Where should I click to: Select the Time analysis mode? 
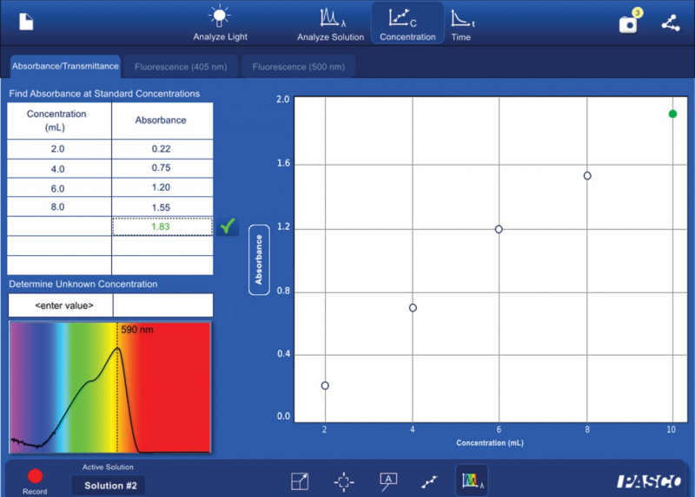(460, 23)
